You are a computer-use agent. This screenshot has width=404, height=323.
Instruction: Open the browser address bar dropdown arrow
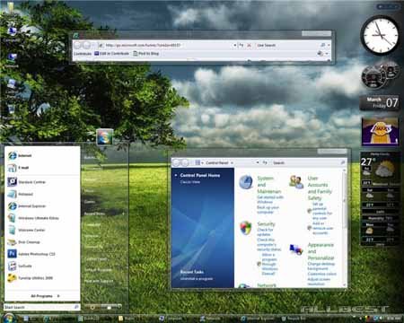coord(234,46)
